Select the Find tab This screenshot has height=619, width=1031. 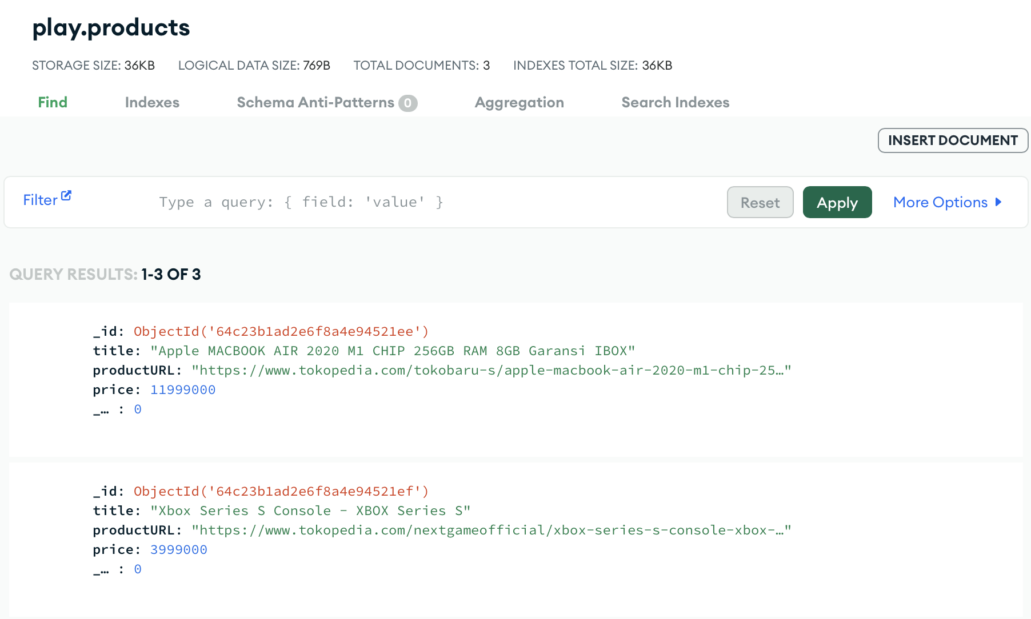pos(52,102)
